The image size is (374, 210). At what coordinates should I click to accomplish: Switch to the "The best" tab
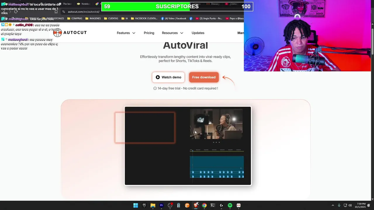[65, 4]
